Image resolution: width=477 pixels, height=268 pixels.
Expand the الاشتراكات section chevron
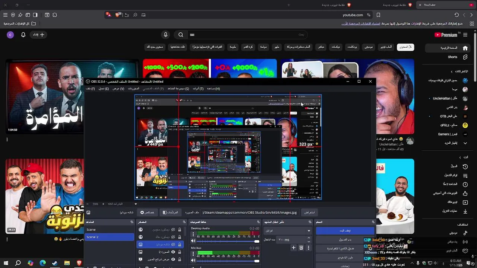(452, 71)
